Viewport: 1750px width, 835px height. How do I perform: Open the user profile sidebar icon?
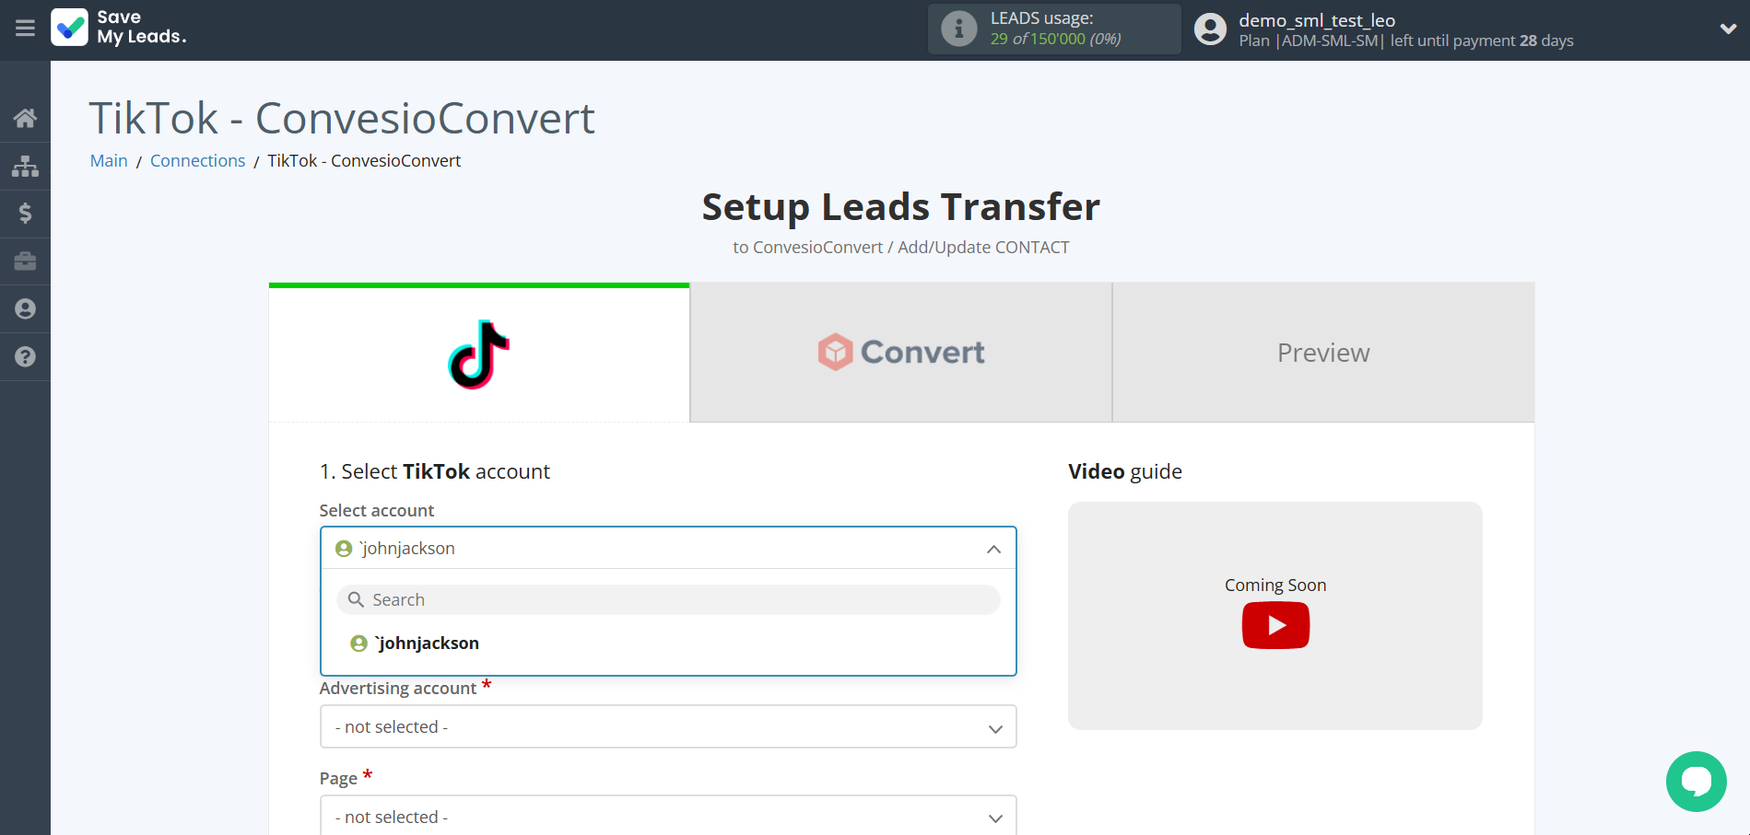click(25, 308)
